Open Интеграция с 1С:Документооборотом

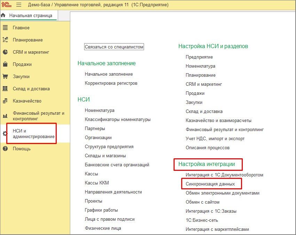[x=224, y=175]
